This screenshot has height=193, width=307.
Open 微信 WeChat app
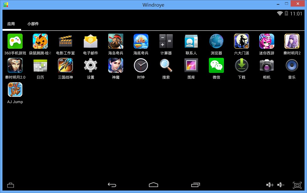tap(216, 66)
